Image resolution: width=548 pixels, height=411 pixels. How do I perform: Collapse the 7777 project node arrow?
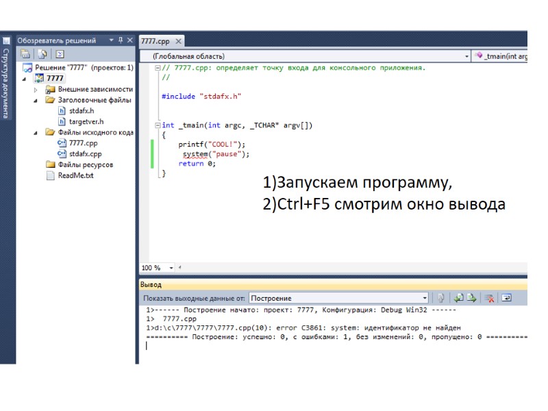tap(24, 79)
